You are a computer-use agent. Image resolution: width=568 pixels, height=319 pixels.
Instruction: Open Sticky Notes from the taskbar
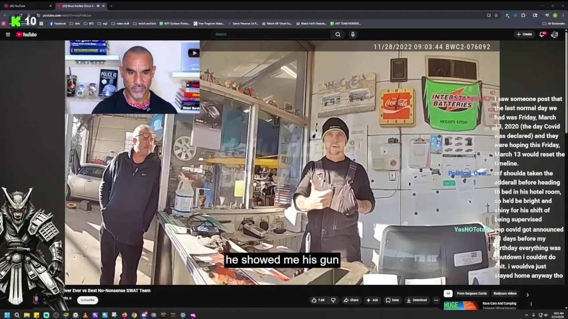coord(36,315)
